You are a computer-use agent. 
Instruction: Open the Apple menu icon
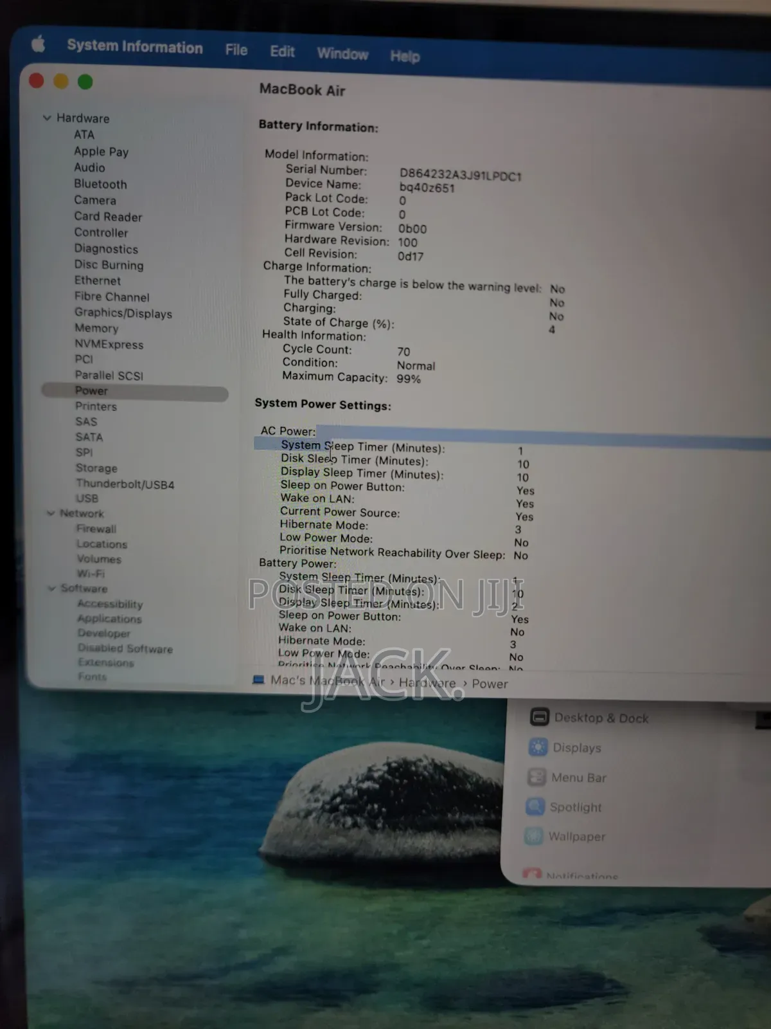pos(39,44)
